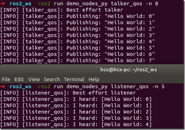Open the Terminal menu
Image resolution: width=185 pixels, height=130 pixels.
point(74,79)
